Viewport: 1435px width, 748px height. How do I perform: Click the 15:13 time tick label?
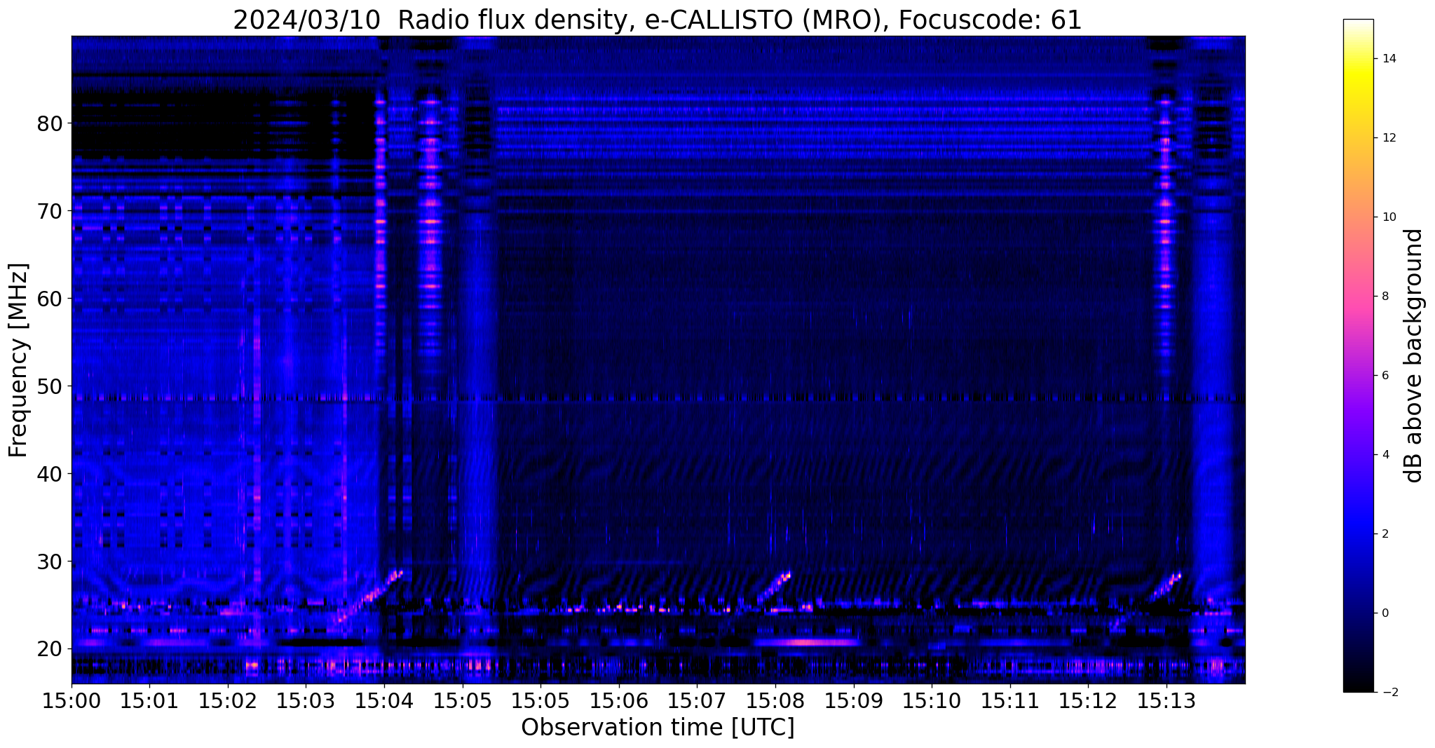(1167, 701)
